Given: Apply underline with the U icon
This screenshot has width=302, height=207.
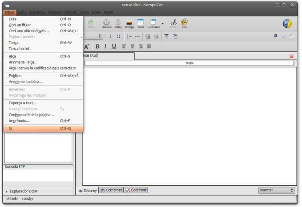Looking at the screenshot, I should (x=114, y=46).
